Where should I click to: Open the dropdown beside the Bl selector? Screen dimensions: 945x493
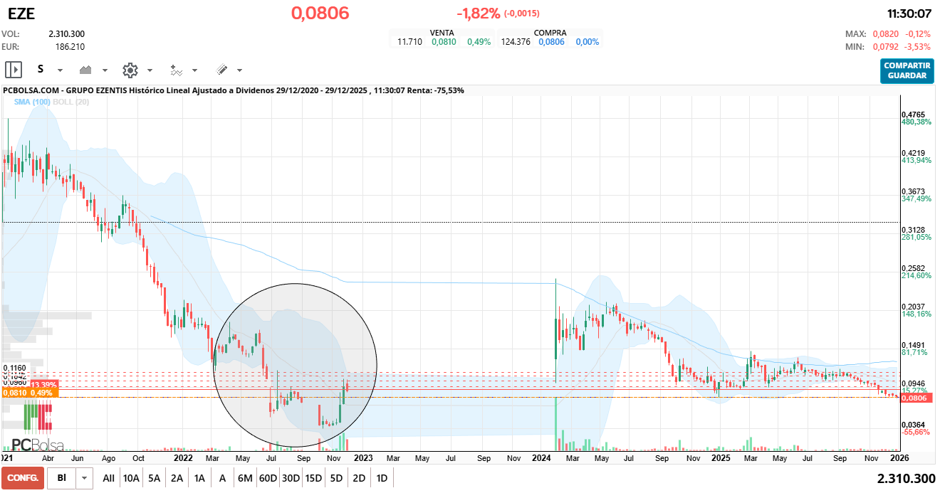[x=83, y=478]
